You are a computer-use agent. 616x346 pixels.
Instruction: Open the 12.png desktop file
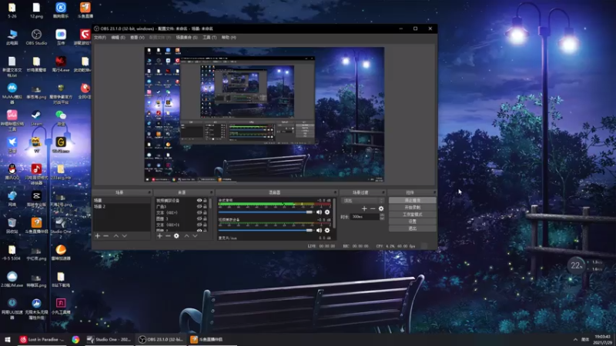tap(36, 11)
